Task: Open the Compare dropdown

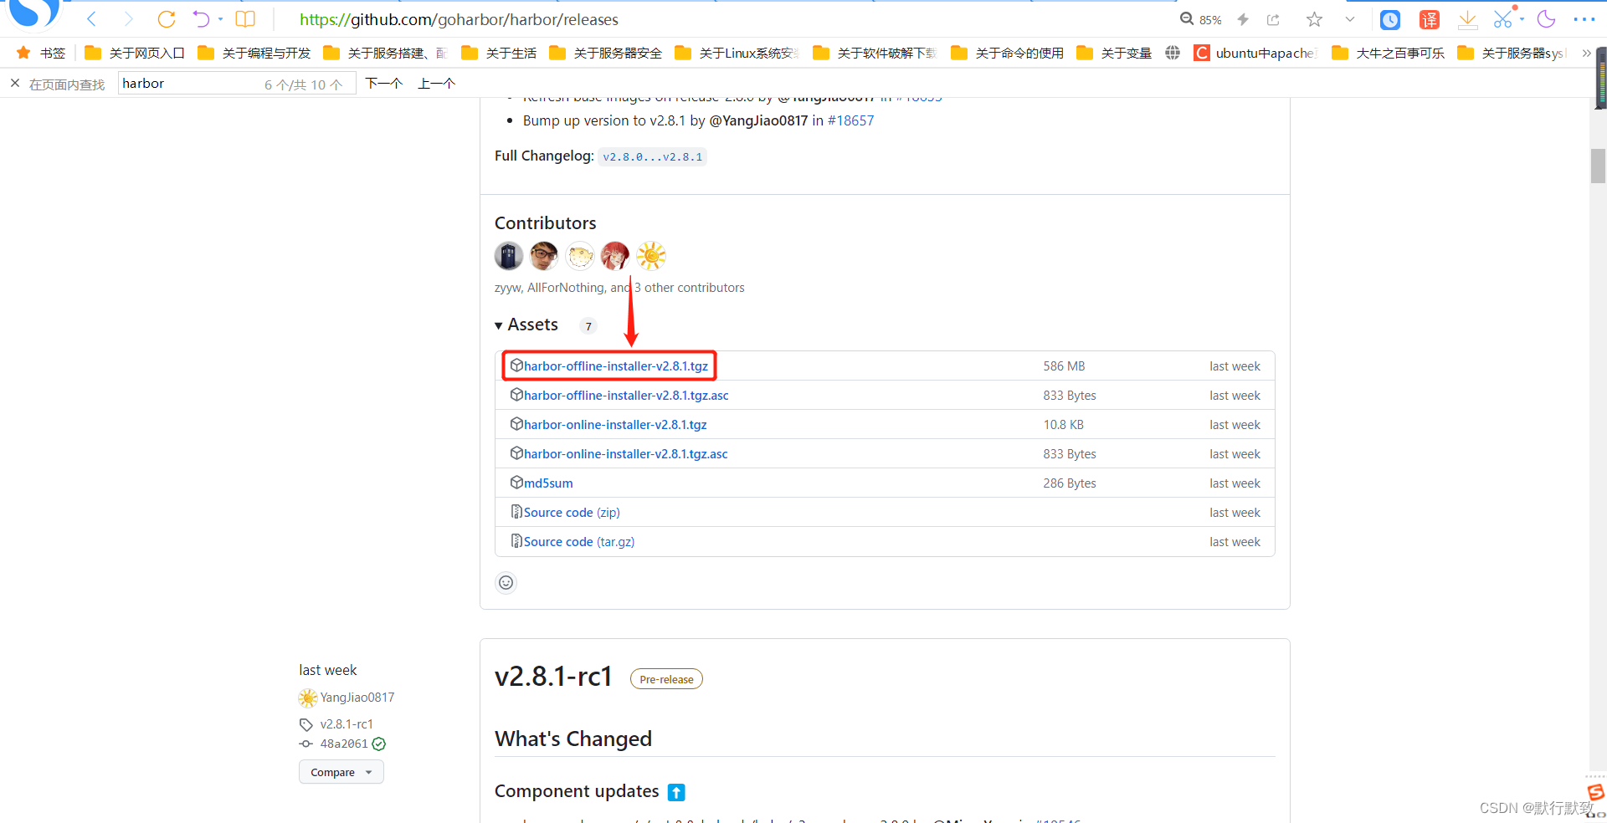Action: coord(341,772)
